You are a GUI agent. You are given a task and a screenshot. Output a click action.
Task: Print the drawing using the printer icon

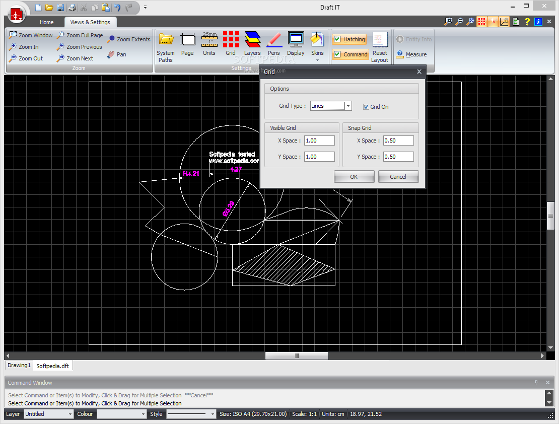pos(72,8)
